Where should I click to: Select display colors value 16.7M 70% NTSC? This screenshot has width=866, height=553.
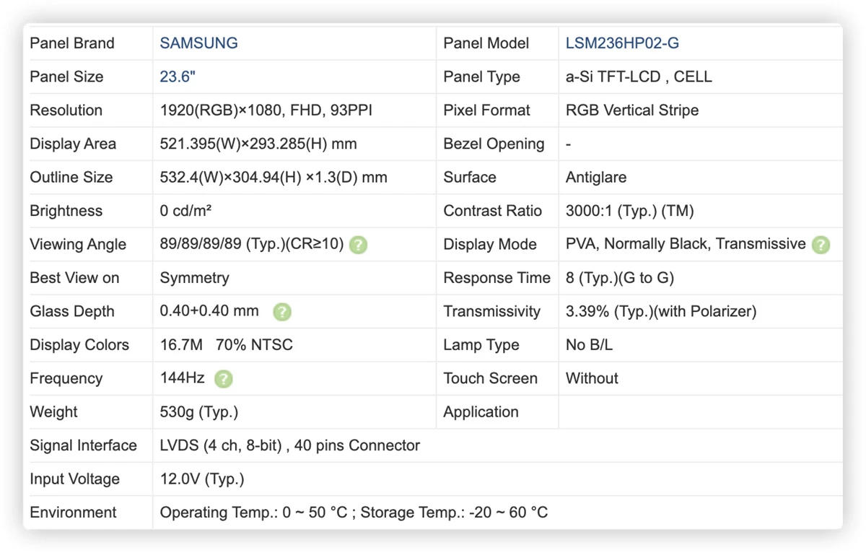(x=227, y=345)
